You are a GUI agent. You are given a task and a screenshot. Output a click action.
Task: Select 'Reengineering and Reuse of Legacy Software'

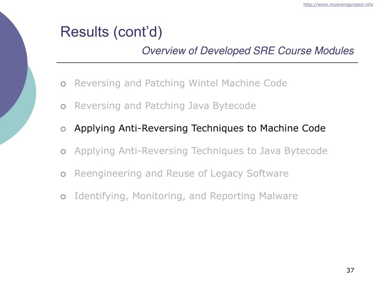tap(182, 173)
